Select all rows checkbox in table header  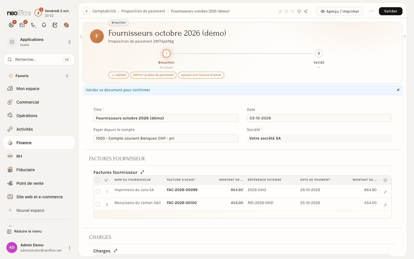coord(98,180)
